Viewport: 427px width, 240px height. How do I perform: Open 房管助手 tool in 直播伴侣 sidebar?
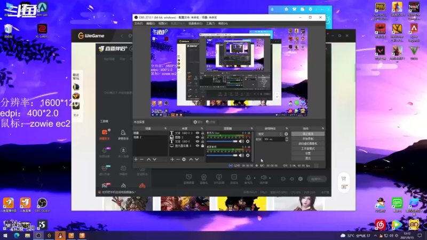(x=123, y=134)
